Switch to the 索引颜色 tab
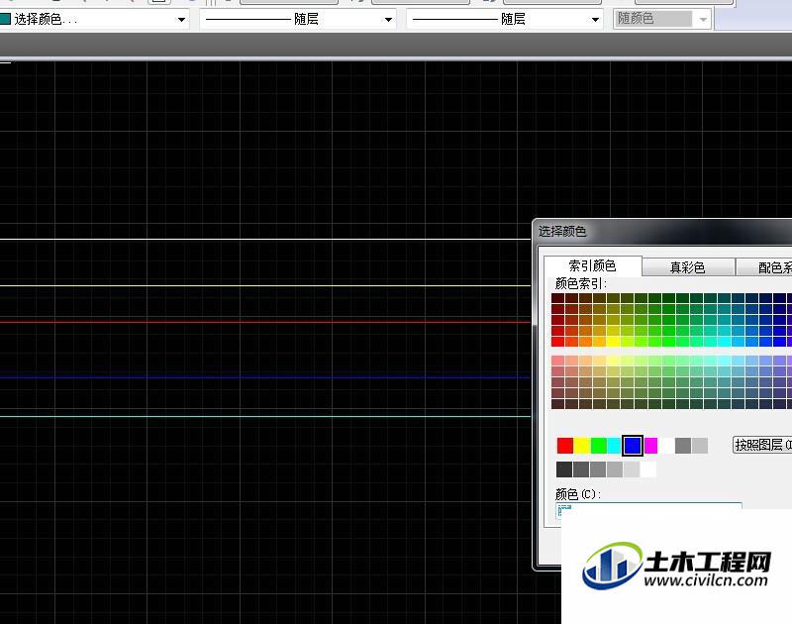 point(592,265)
